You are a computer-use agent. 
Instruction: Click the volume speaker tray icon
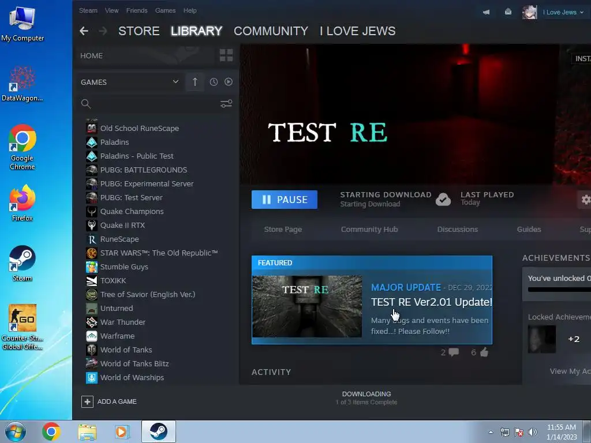click(x=533, y=432)
